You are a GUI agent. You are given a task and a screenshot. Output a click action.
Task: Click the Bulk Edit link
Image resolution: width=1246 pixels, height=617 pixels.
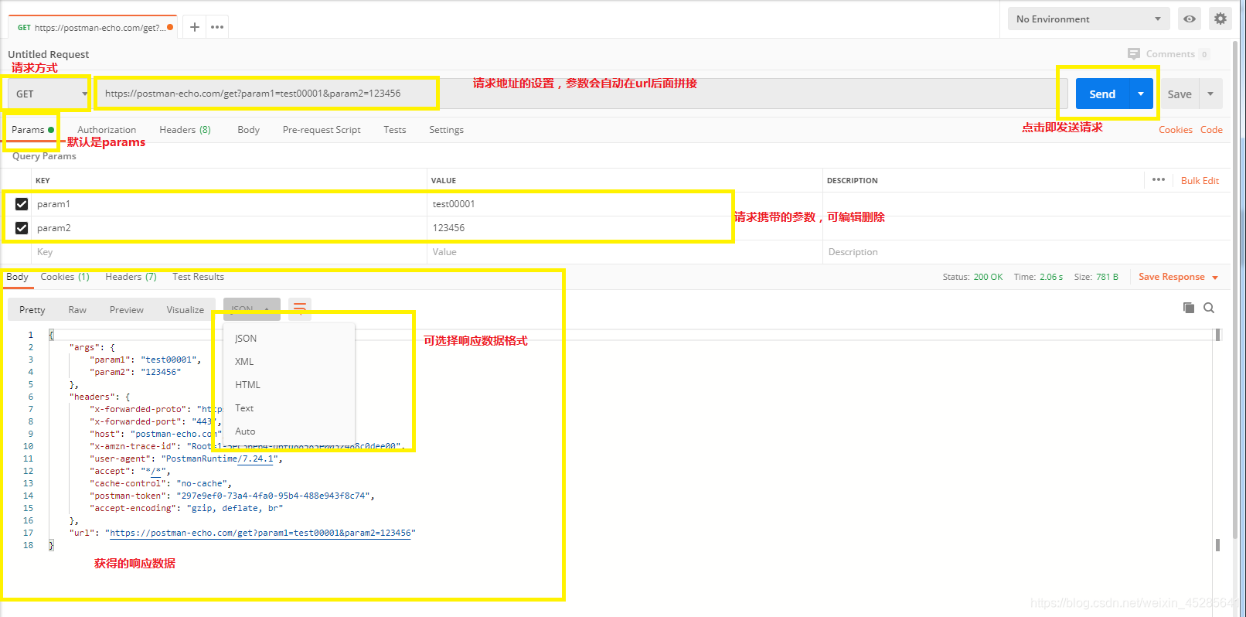(1200, 180)
